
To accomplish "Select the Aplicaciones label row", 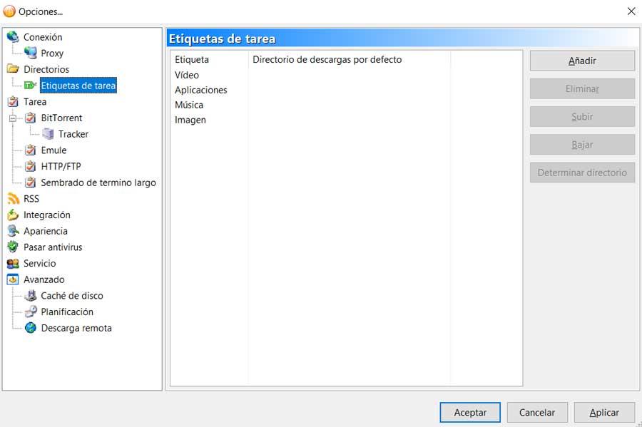I will click(200, 90).
